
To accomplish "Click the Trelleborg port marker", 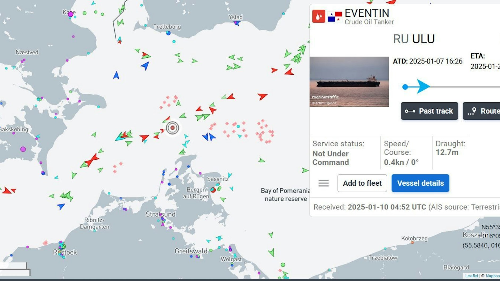I will click(x=168, y=33).
